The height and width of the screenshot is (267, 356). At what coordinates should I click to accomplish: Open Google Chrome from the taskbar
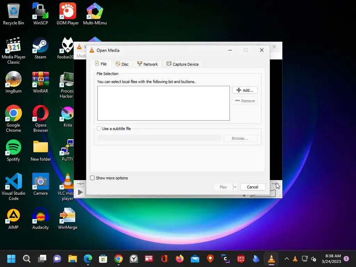pos(119,259)
